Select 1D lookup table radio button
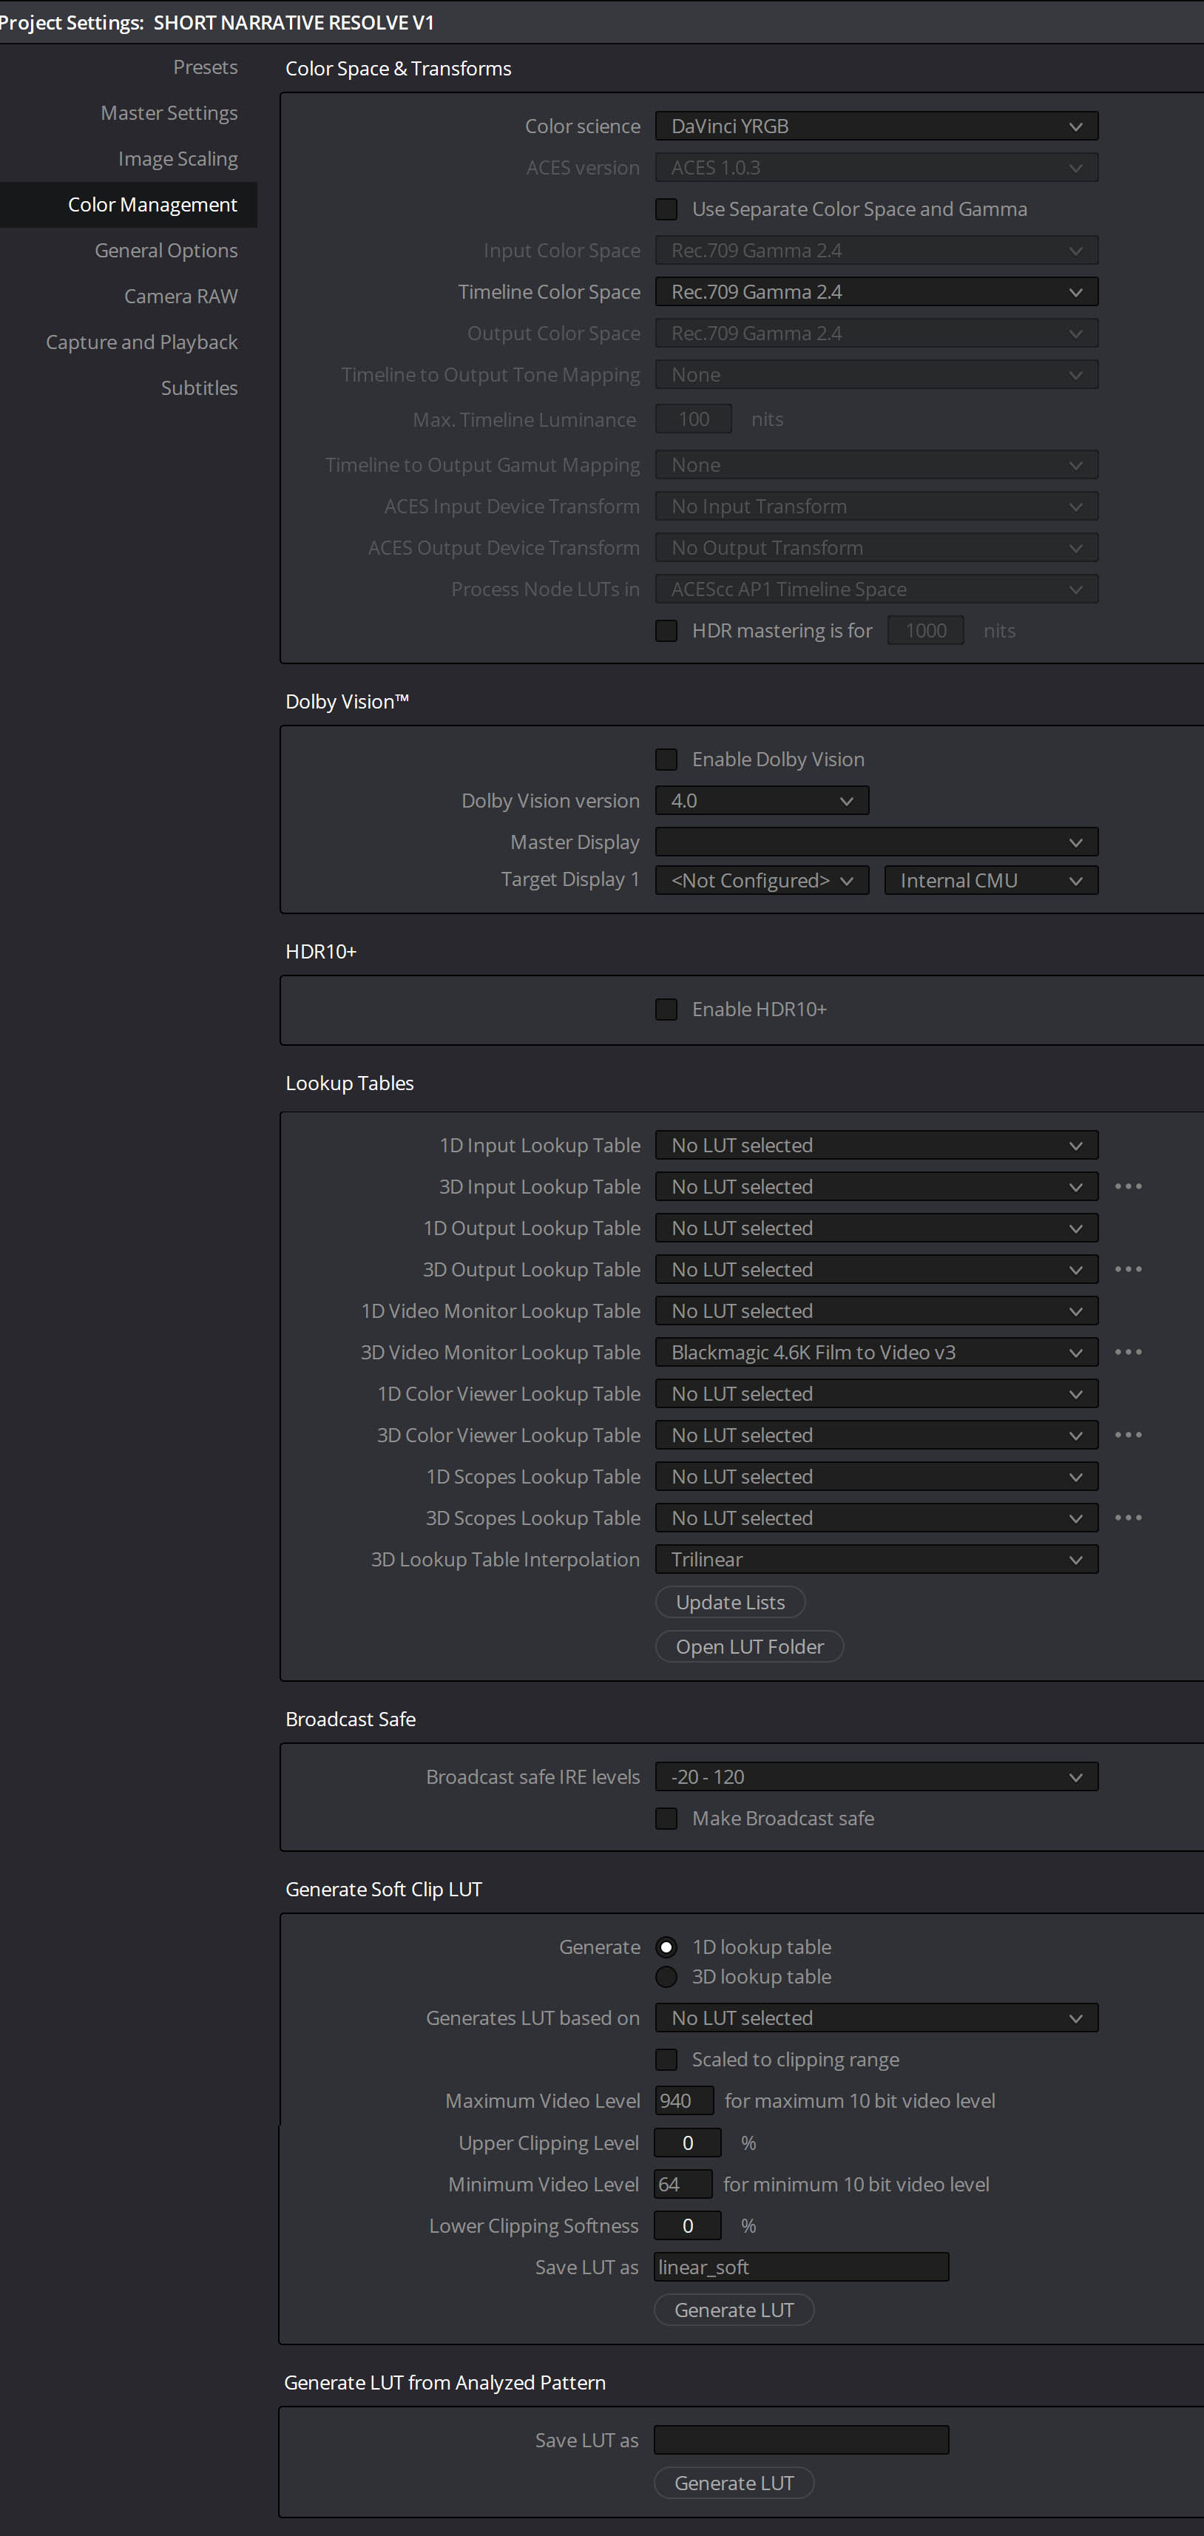The height and width of the screenshot is (2536, 1204). click(666, 1947)
